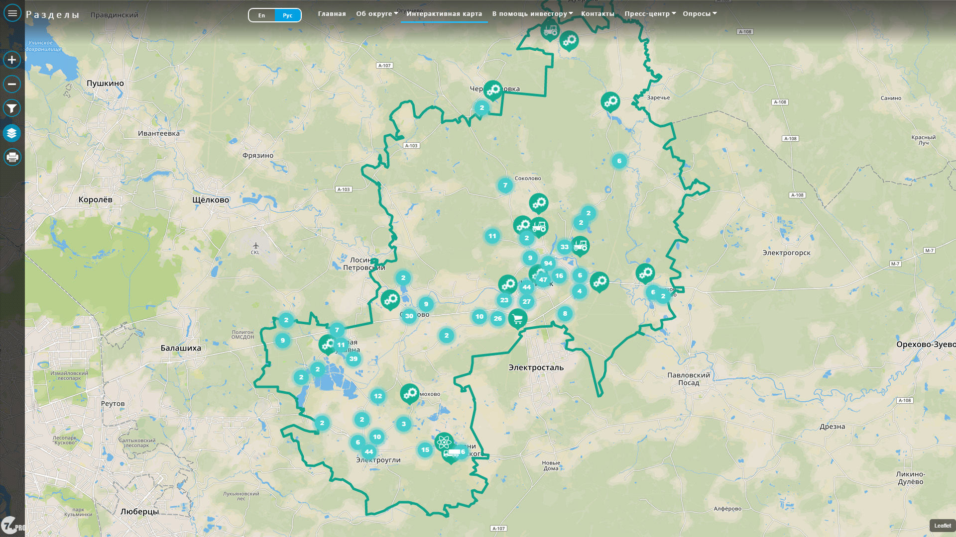Click the Павловский Посад label
This screenshot has height=537, width=956.
(x=689, y=379)
